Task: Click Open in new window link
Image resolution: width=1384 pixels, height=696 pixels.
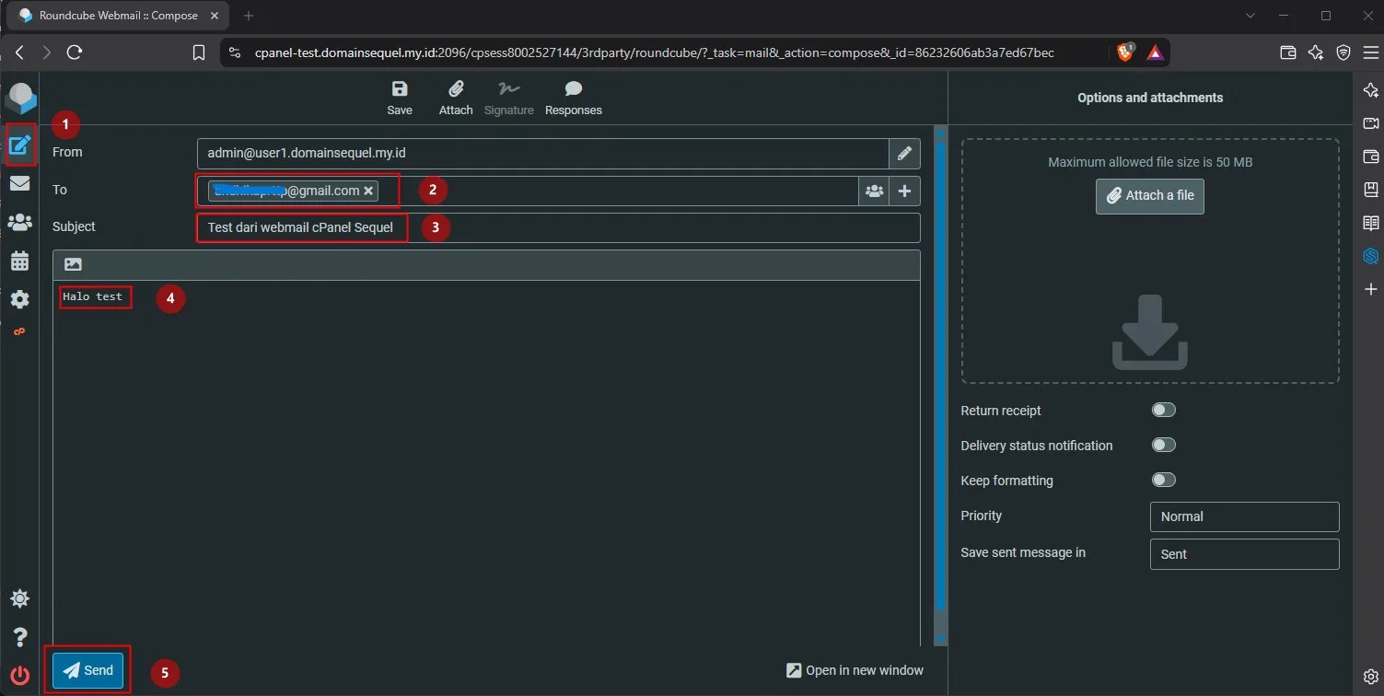Action: (x=855, y=670)
